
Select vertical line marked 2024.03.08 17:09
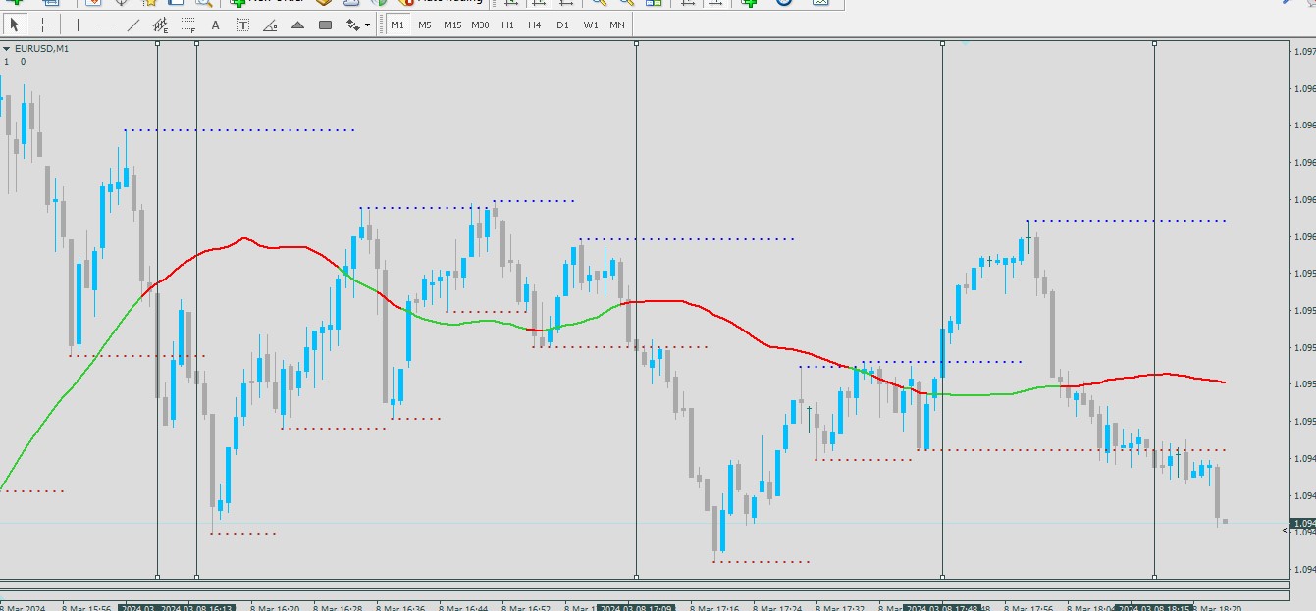(636, 309)
